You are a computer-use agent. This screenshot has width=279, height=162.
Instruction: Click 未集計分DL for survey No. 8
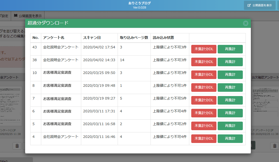pos(204,88)
